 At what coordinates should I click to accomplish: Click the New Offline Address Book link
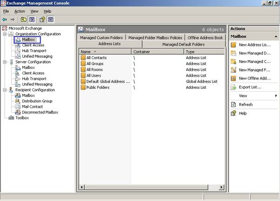[x=254, y=78]
